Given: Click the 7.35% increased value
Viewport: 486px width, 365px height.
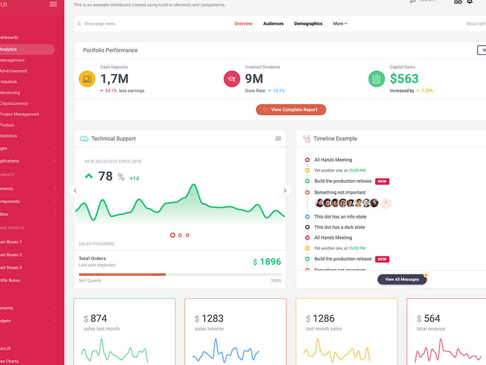Looking at the screenshot, I should (427, 91).
